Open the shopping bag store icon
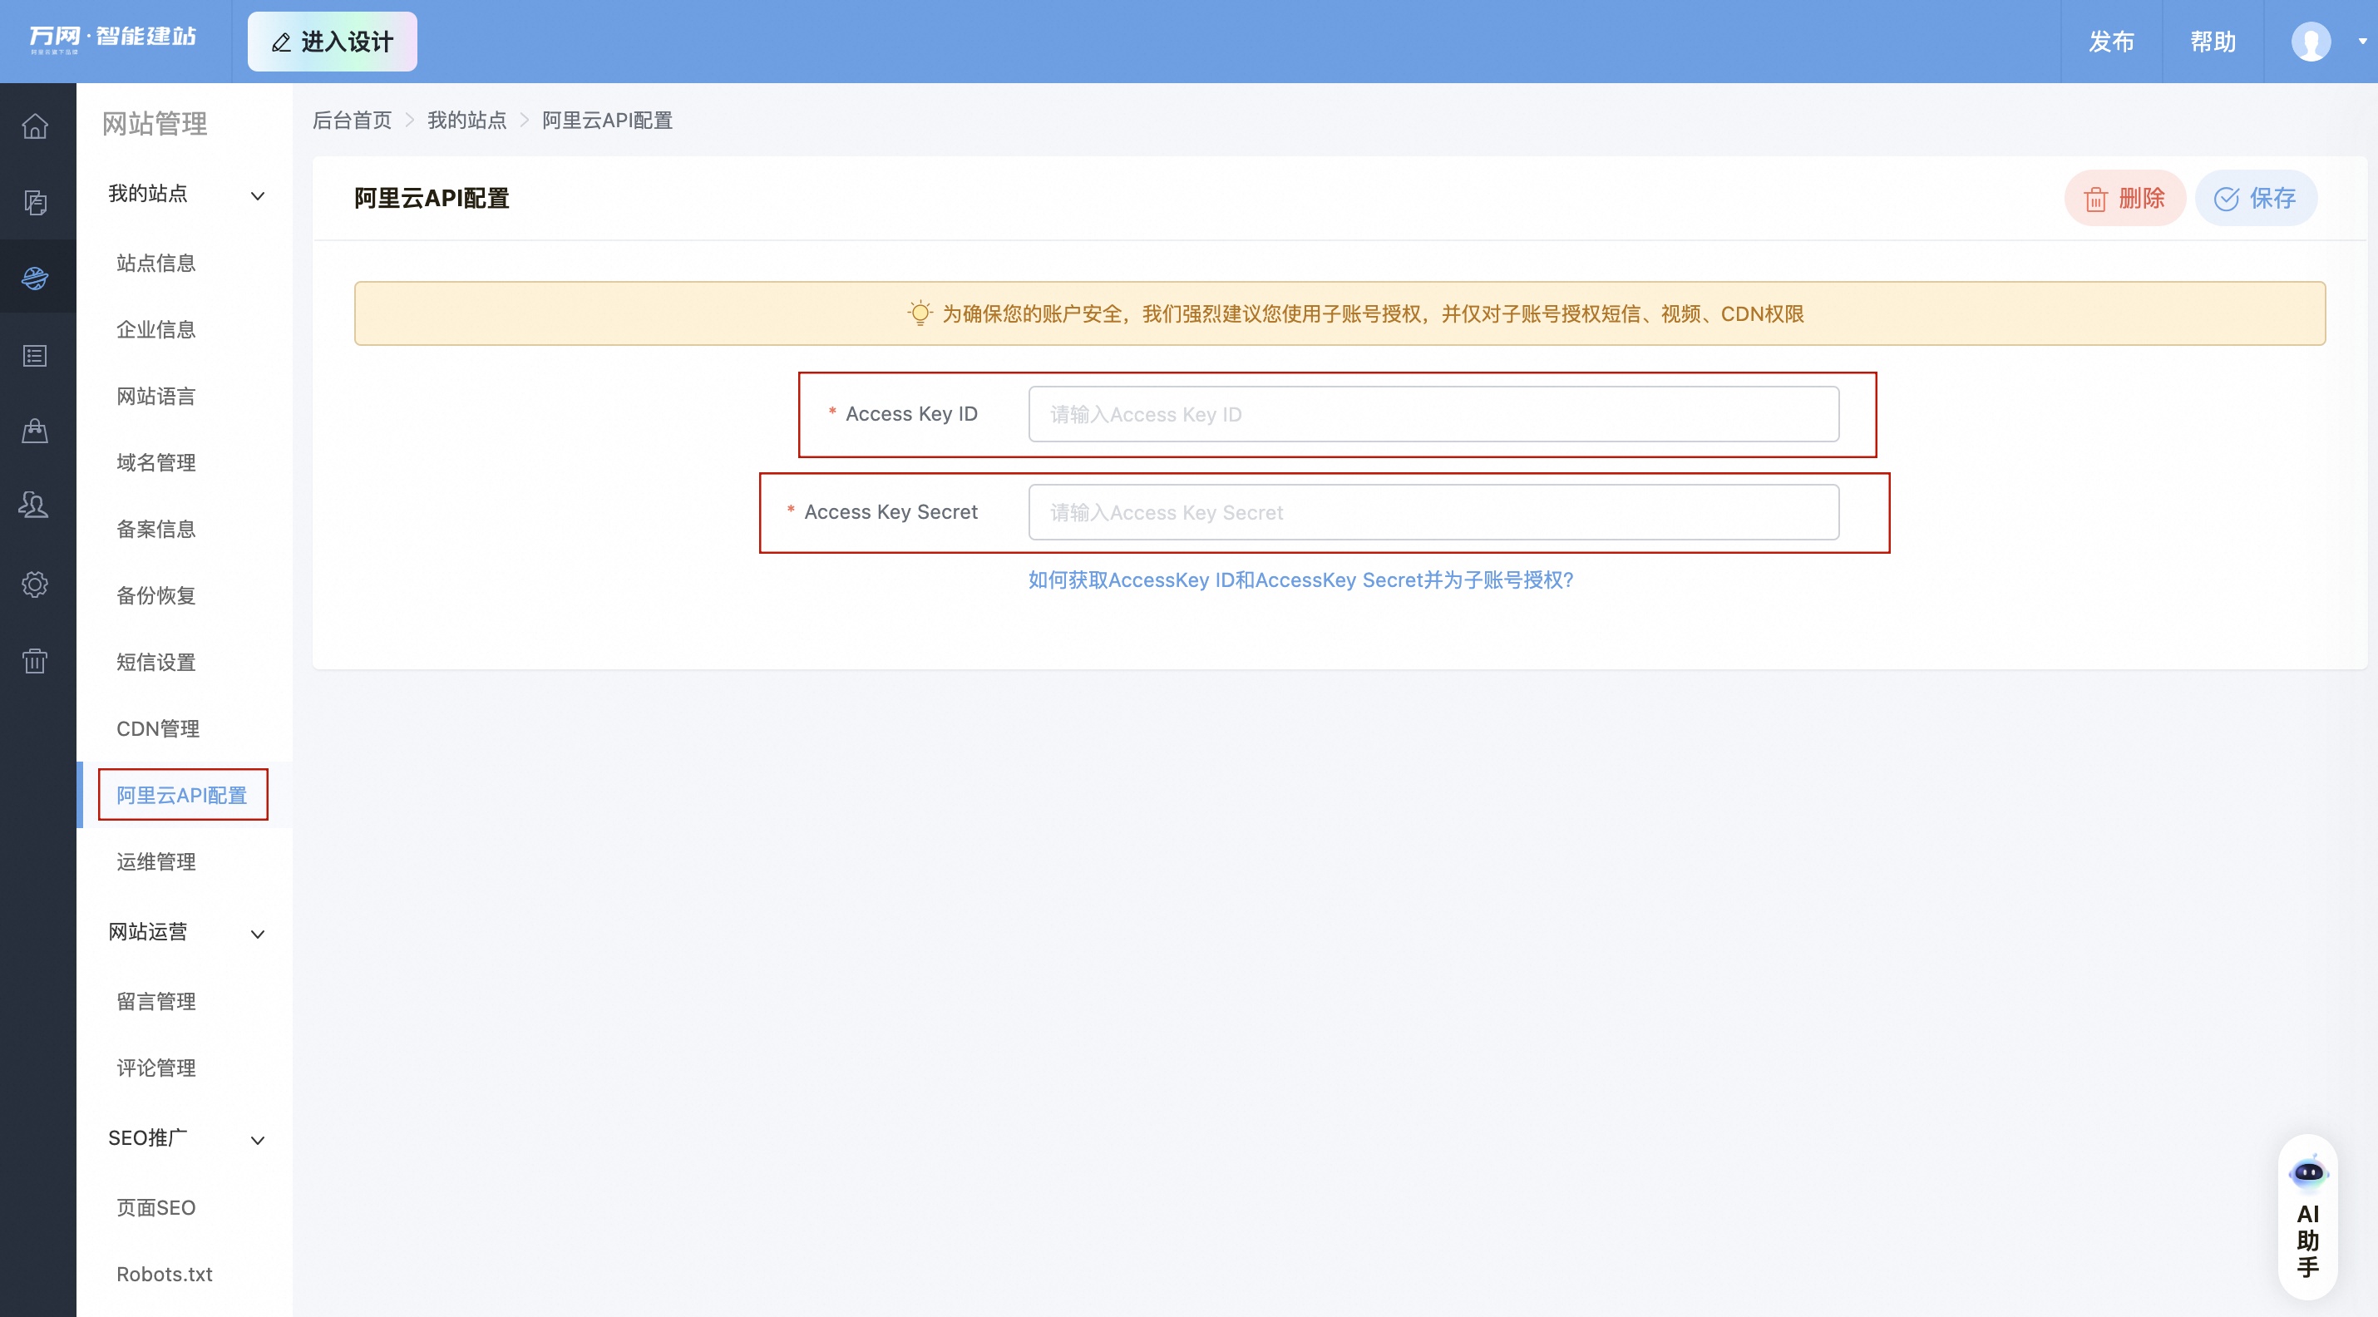The width and height of the screenshot is (2378, 1317). 35,431
